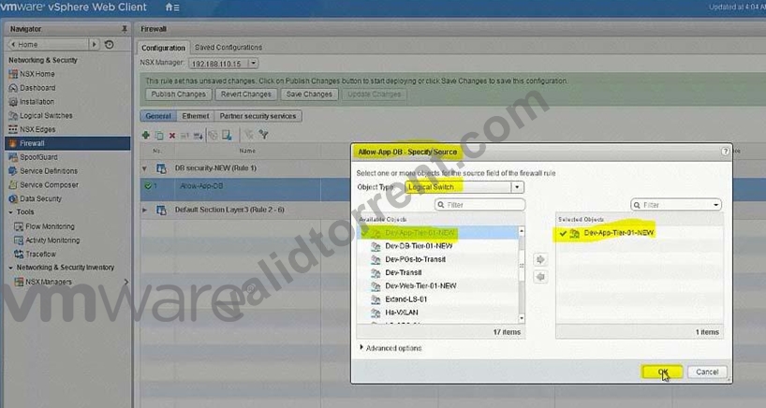The height and width of the screenshot is (408, 766).
Task: Click Cancel in Specify Source dialog
Action: click(707, 372)
